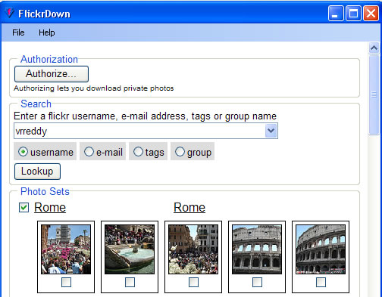The width and height of the screenshot is (382, 297).
Task: Click the fountain photo thumbnail
Action: click(x=130, y=249)
